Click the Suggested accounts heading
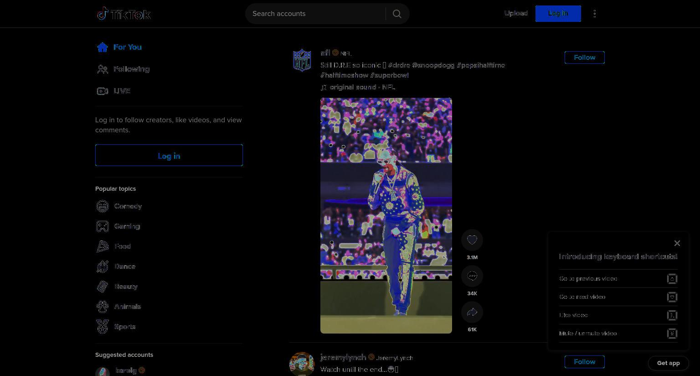700x376 pixels. tap(124, 355)
